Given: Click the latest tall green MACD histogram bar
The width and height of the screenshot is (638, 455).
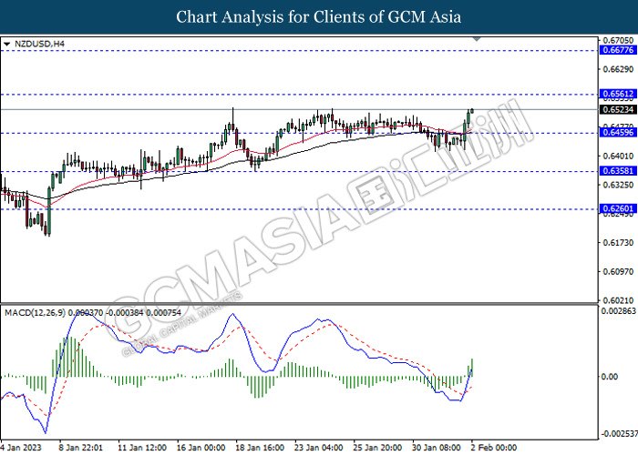Looking at the screenshot, I should pos(472,368).
